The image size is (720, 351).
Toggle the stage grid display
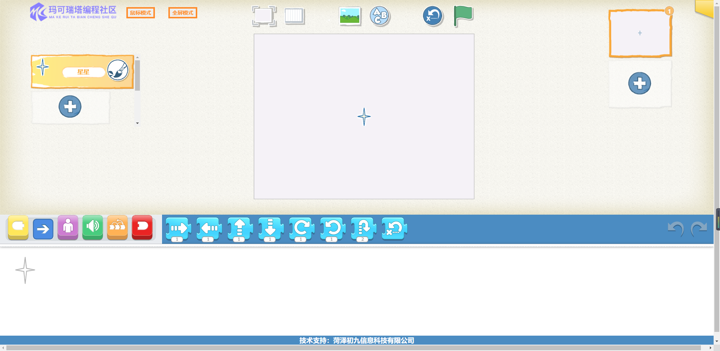coord(294,16)
